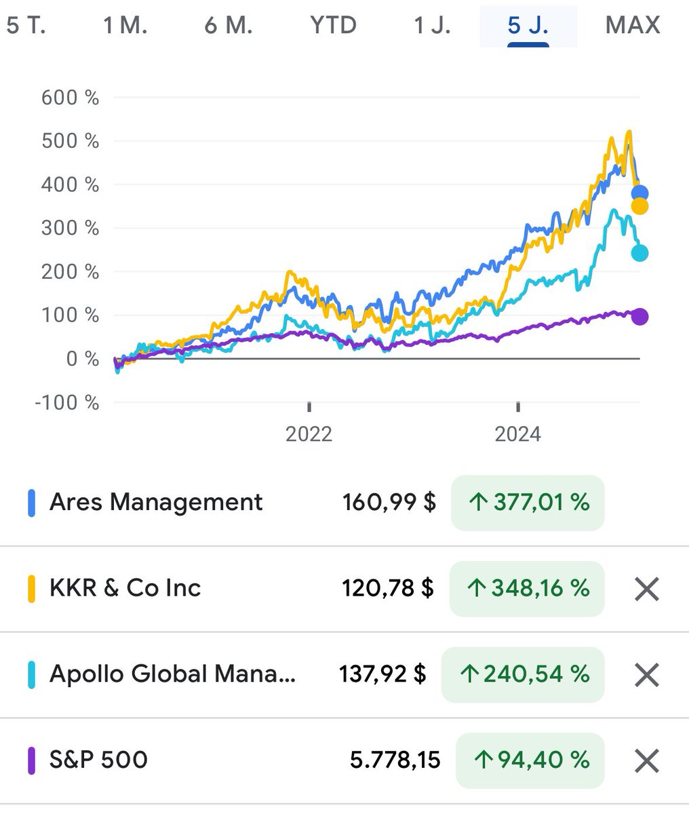The width and height of the screenshot is (689, 814).
Task: Click the 5.778,15 S&P 500 value
Action: [x=395, y=760]
